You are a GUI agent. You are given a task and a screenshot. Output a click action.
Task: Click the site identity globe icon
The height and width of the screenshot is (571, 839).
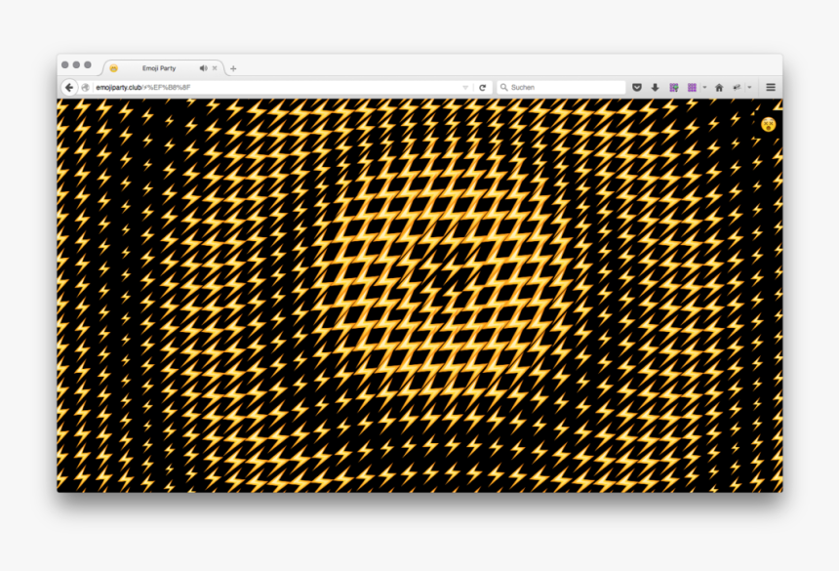(x=86, y=88)
